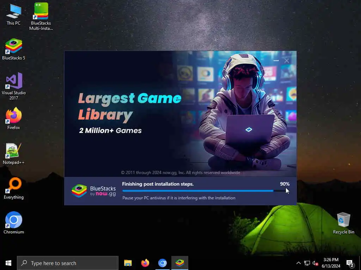Open BlueStacks Multi-Instance Manager desktop icon
The width and height of the screenshot is (361, 270).
(41, 16)
